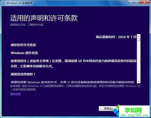Click the heading 适用的声明和许可条款
This screenshot has height=118, width=151.
click(x=44, y=18)
